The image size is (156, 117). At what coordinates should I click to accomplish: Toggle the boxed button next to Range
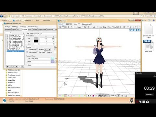tap(85, 27)
